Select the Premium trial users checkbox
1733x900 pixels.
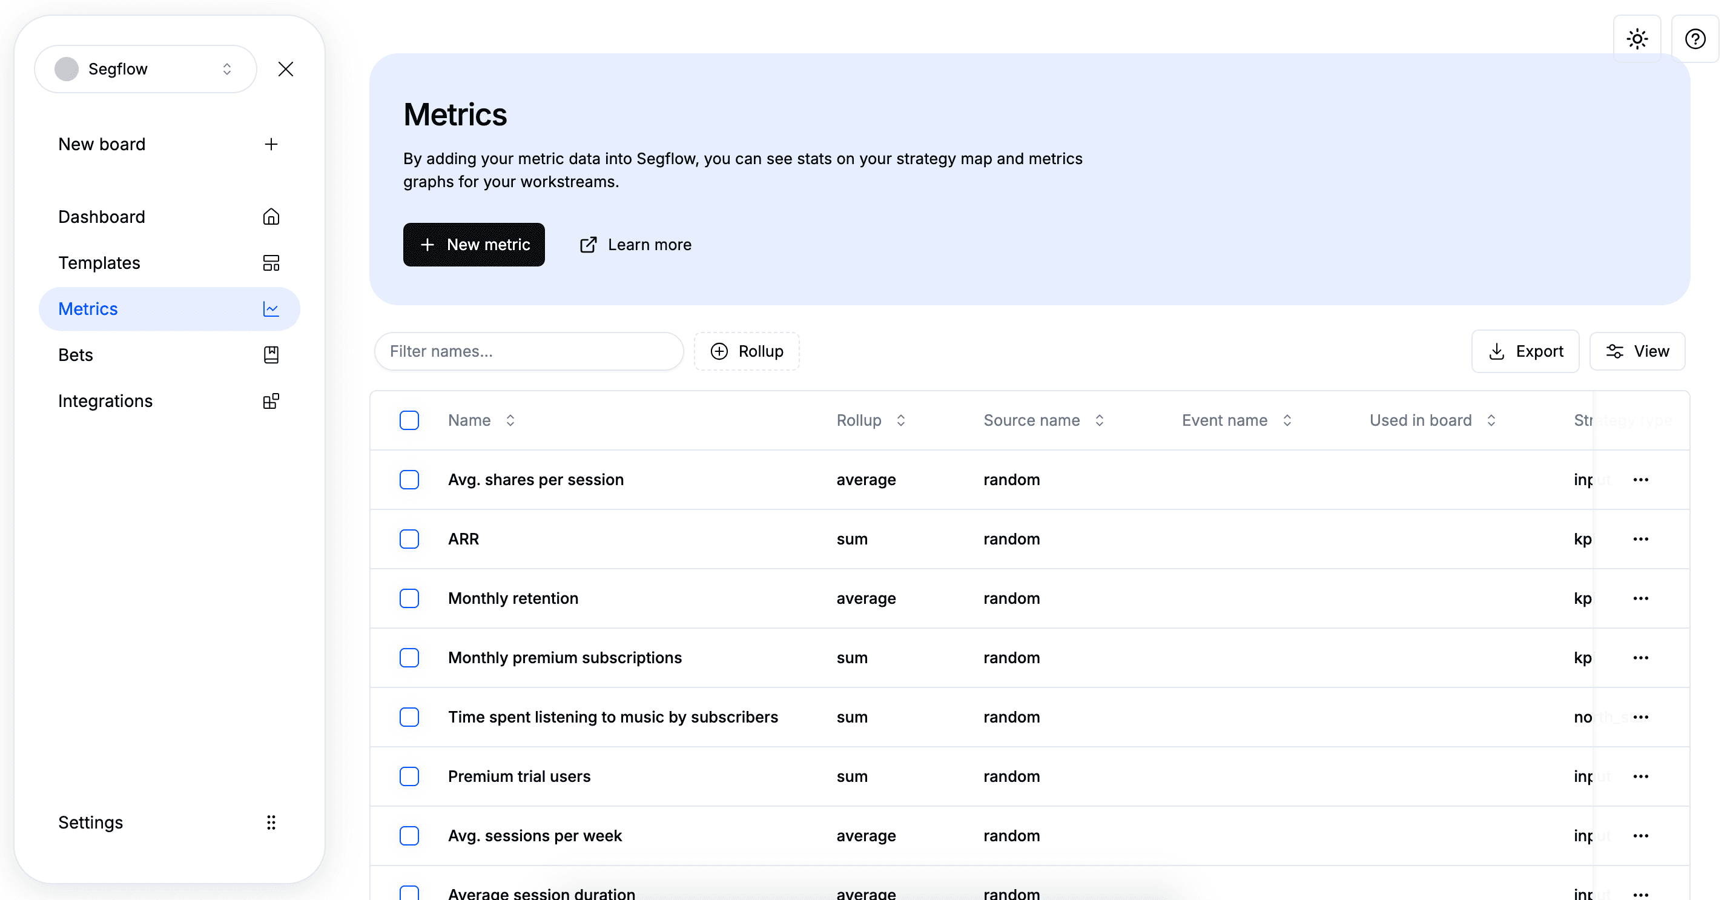409,776
